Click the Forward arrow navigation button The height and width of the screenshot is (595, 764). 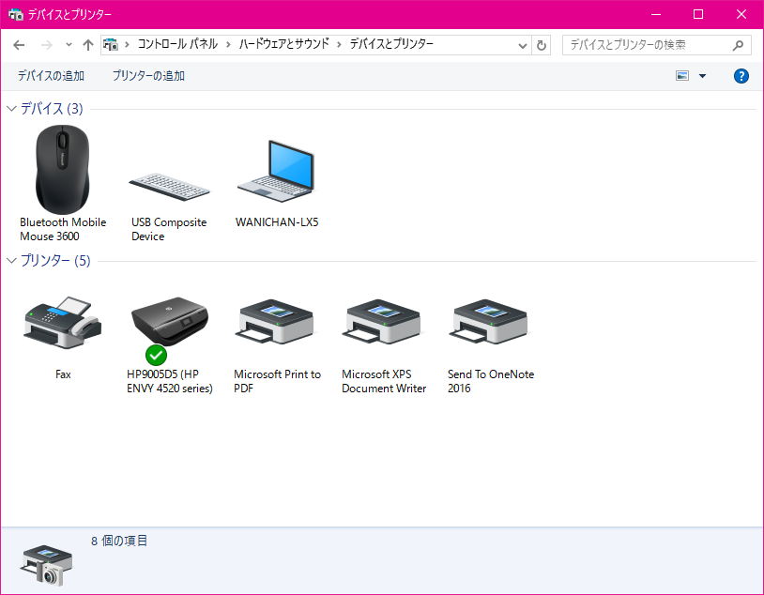point(46,45)
